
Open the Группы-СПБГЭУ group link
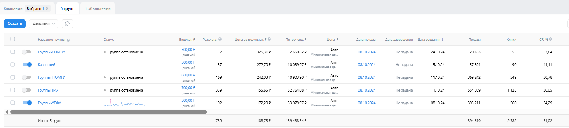click(51, 52)
